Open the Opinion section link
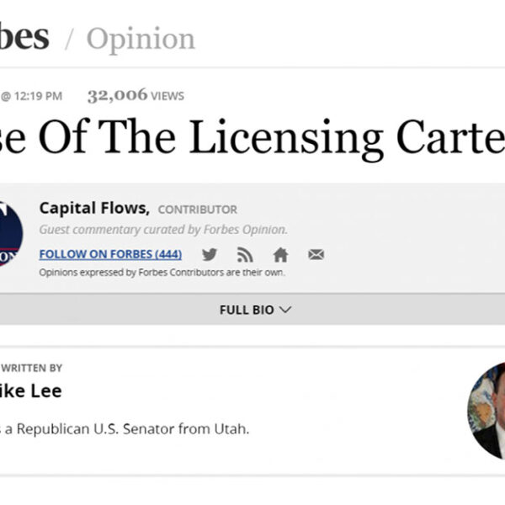The width and height of the screenshot is (505, 505). coord(141,38)
